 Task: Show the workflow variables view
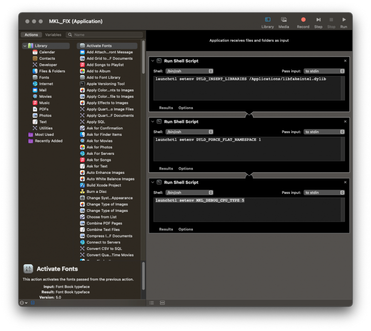pyautogui.click(x=162, y=303)
